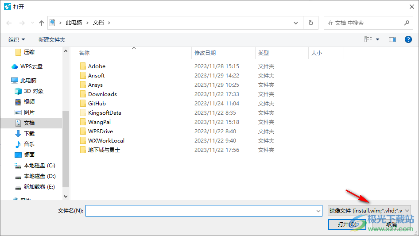Select the Ansoft folder
The width and height of the screenshot is (419, 236).
coord(97,76)
